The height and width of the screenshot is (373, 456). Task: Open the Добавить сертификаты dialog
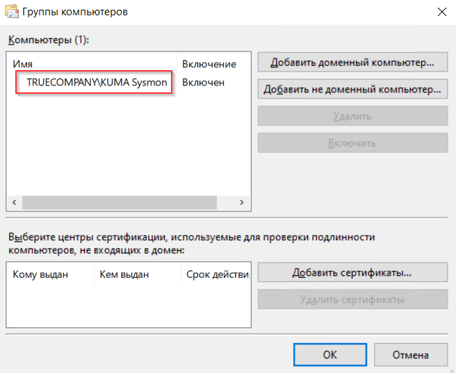tap(352, 273)
